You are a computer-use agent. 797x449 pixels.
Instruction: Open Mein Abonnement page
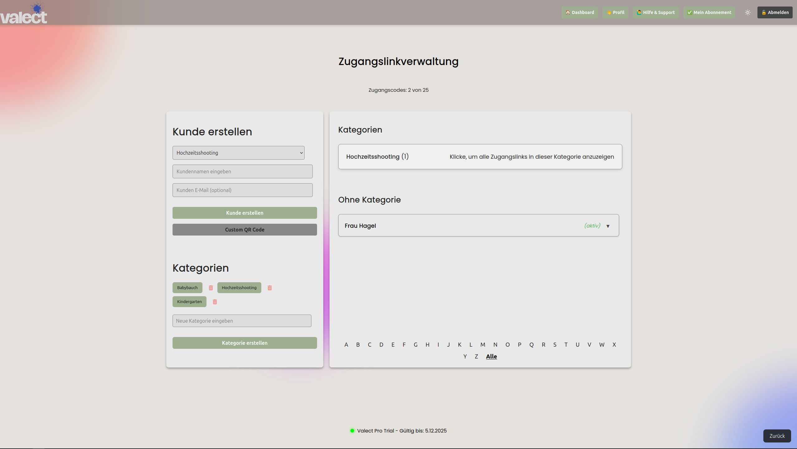coord(709,12)
